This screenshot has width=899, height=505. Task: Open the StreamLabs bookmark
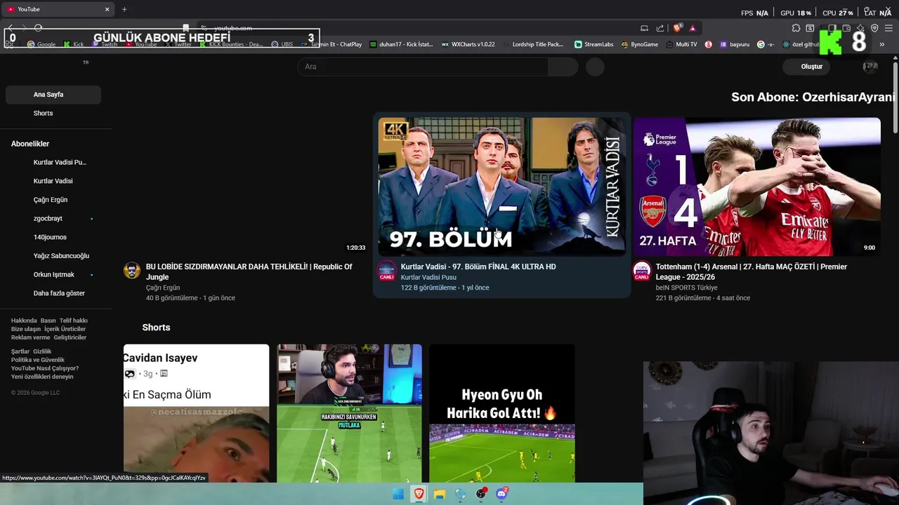tap(593, 44)
